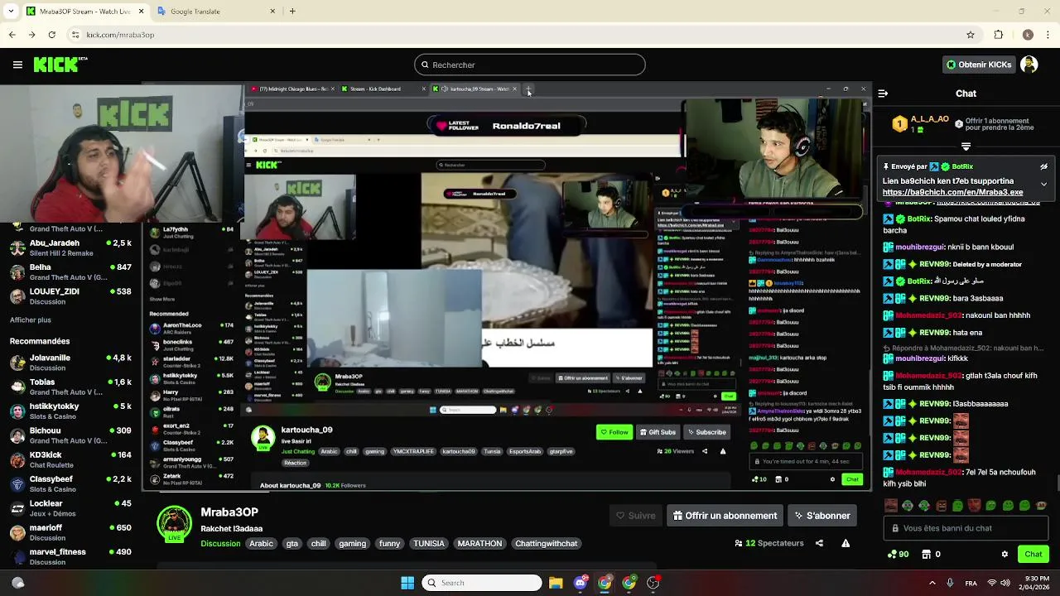Viewport: 1060px width, 596px height.
Task: Bookmark this page star icon
Action: coord(971,35)
